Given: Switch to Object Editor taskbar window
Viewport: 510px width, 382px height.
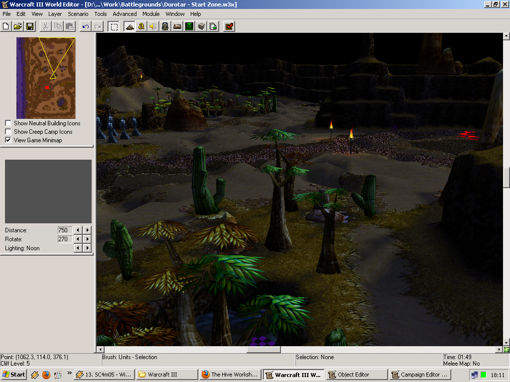Looking at the screenshot, I should tap(357, 375).
